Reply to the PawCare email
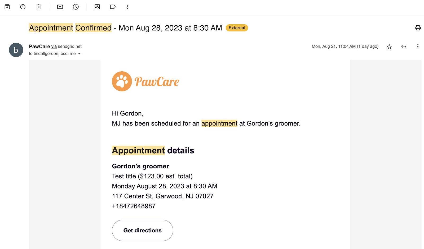Viewport: 424px width, 249px height. (404, 47)
